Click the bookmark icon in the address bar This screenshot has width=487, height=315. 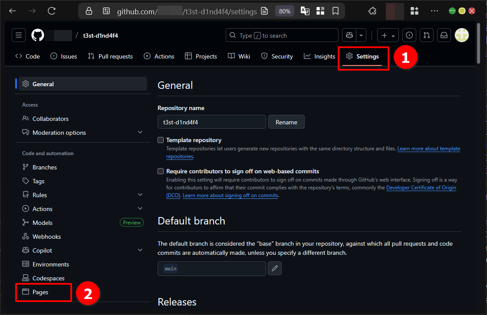[336, 11]
